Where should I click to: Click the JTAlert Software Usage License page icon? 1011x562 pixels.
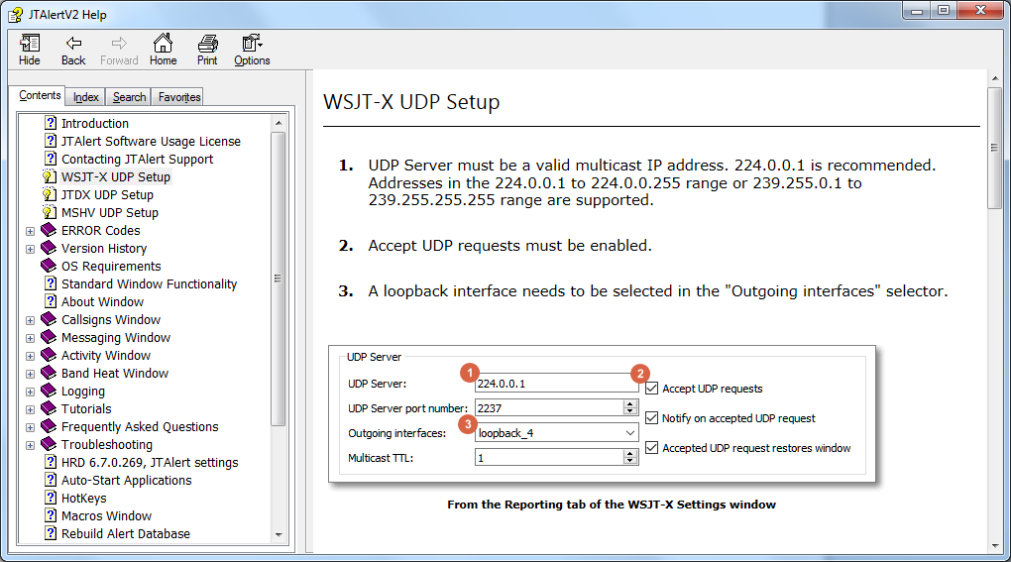[x=51, y=141]
